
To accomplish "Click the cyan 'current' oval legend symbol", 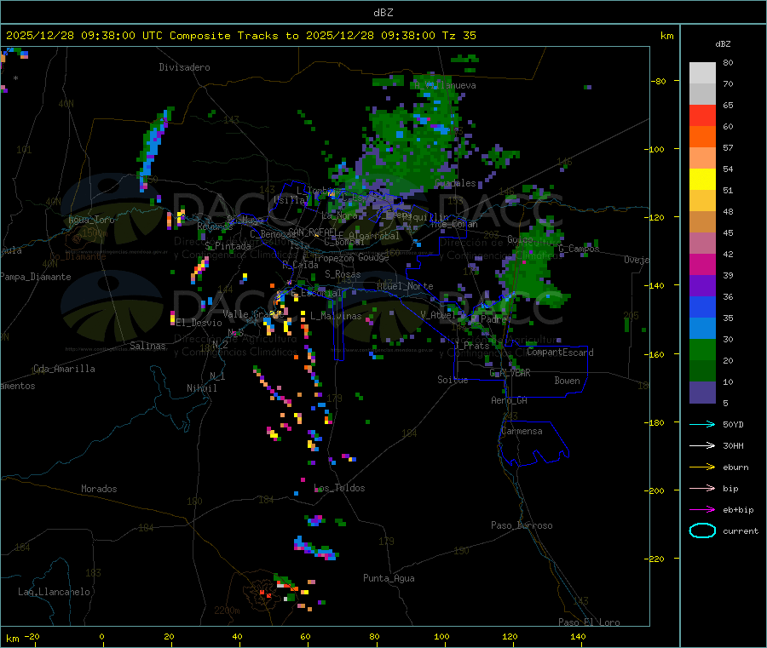I will [702, 530].
